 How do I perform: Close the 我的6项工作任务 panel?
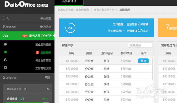pyautogui.click(x=48, y=89)
